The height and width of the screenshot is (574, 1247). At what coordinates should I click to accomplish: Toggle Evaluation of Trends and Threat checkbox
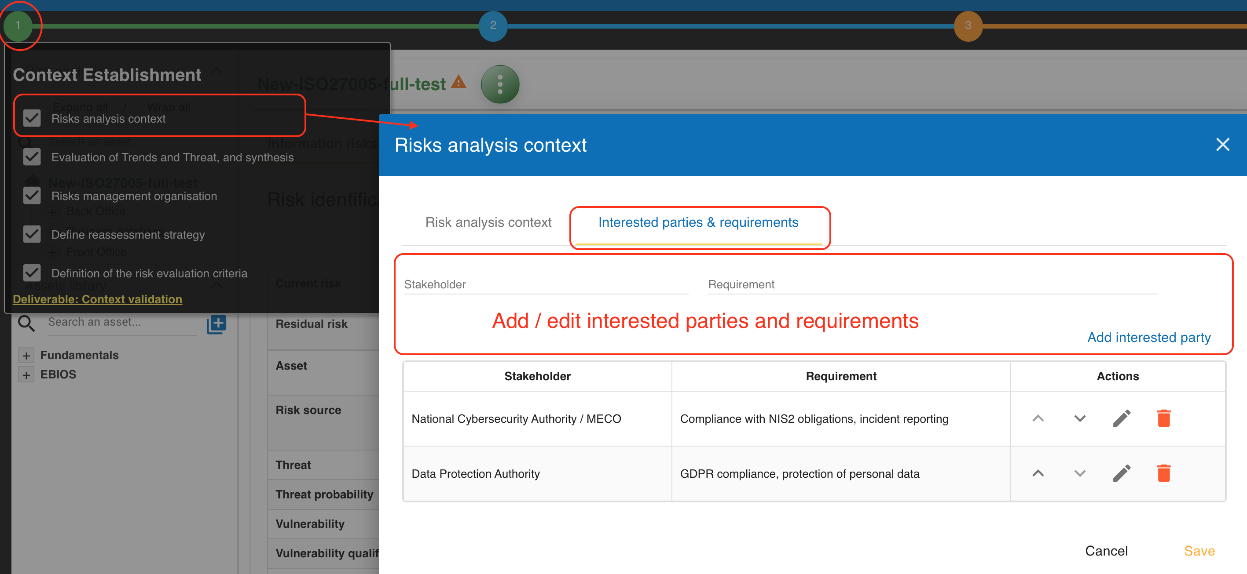[32, 156]
